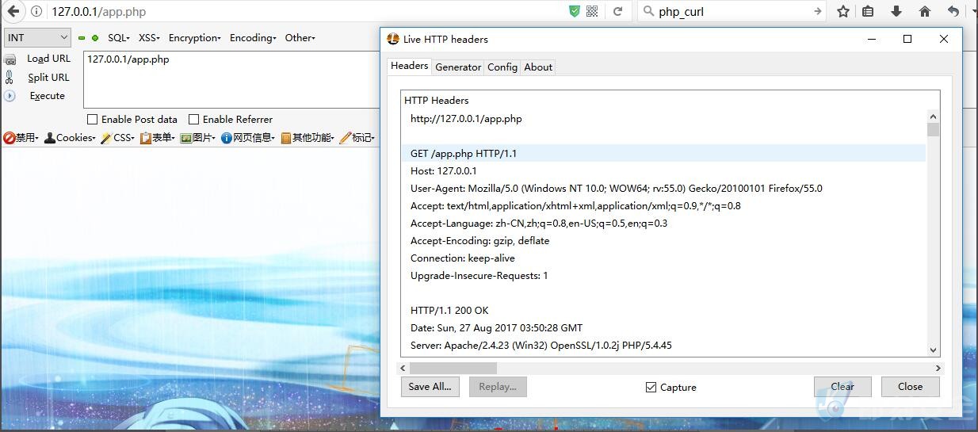This screenshot has width=978, height=432.
Task: Click the Split URL button
Action: (48, 78)
